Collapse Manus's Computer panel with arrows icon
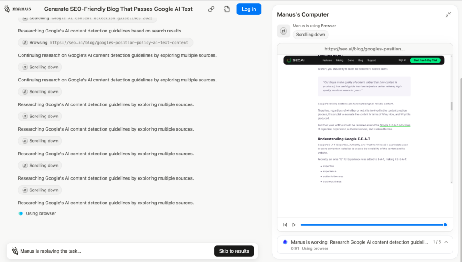This screenshot has width=462, height=262. click(448, 15)
